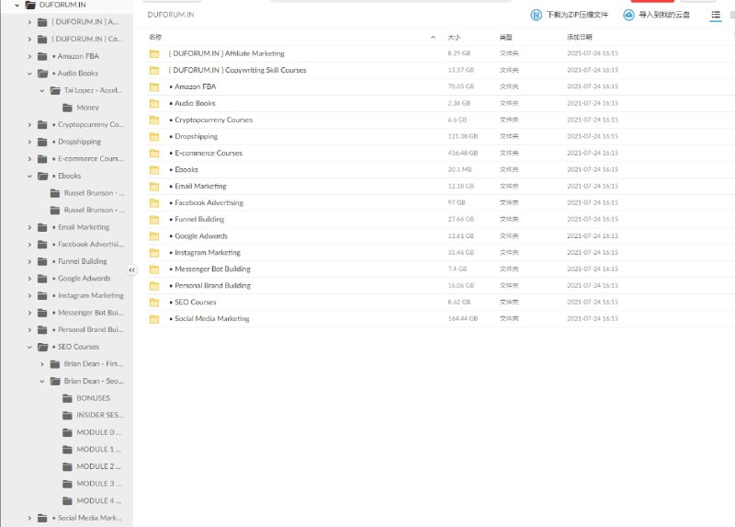Image resolution: width=735 pixels, height=527 pixels.
Task: Click the DUFORUM.IN root folder icon in tree
Action: [x=30, y=6]
